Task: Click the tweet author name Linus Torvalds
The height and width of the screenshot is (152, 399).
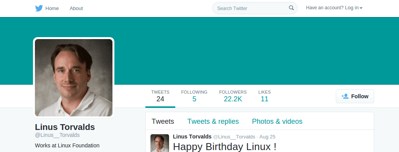Action: (x=192, y=137)
